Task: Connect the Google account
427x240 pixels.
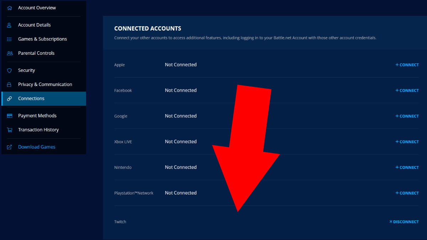Action: tap(407, 116)
